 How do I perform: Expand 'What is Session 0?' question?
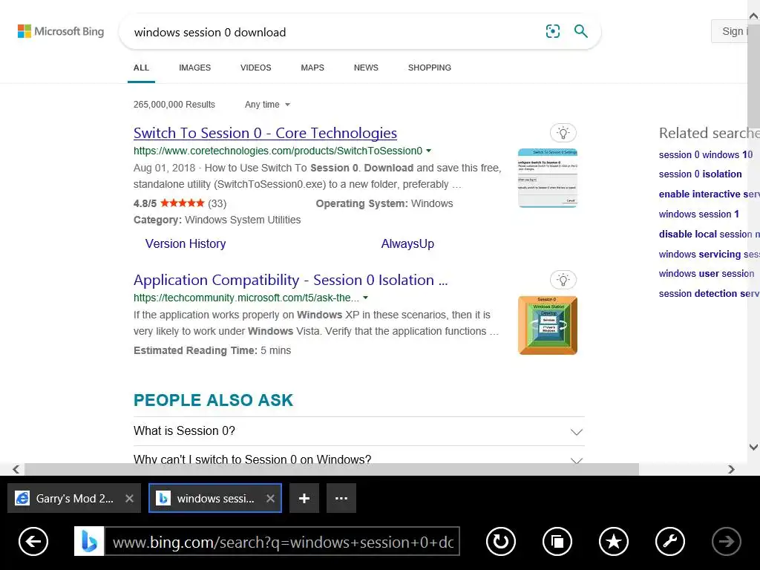(x=358, y=431)
